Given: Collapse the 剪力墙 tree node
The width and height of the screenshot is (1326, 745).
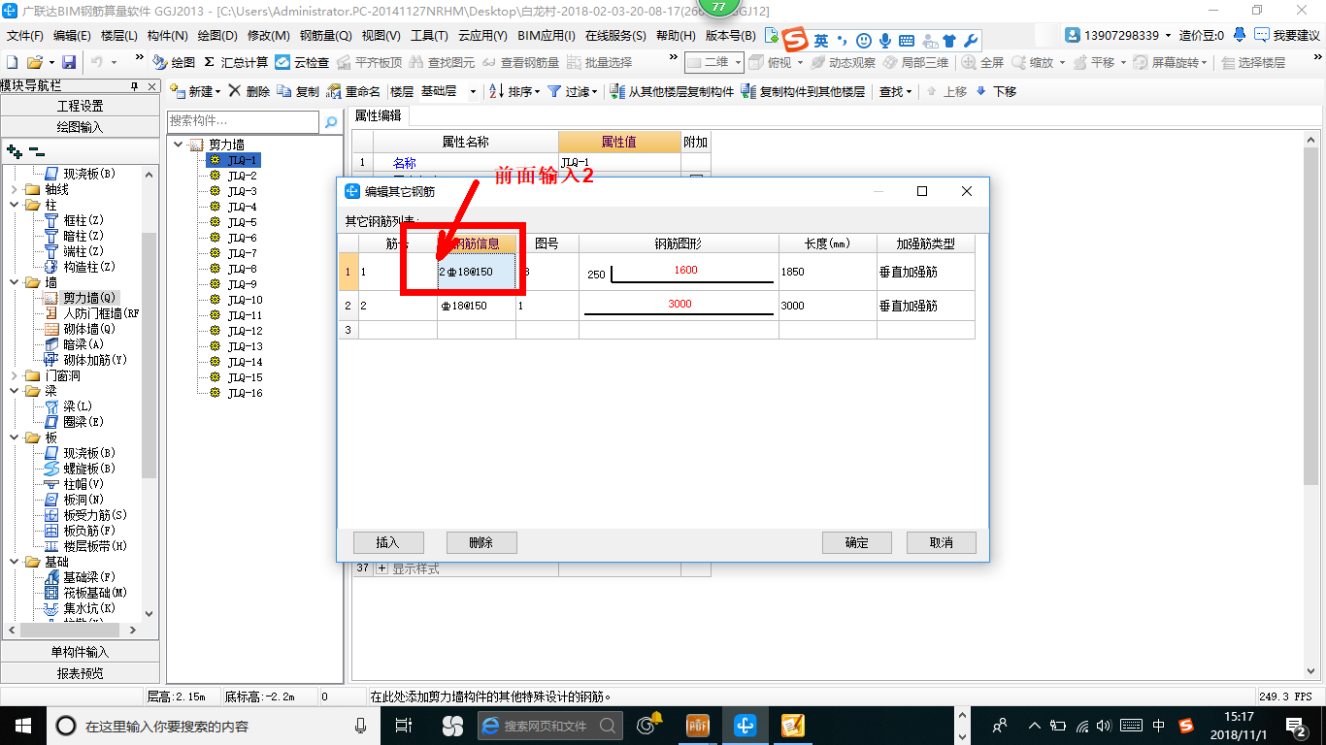Looking at the screenshot, I should click(x=179, y=145).
